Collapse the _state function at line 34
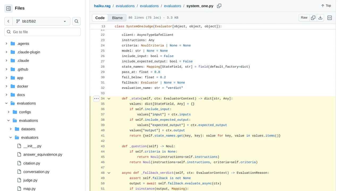The width and height of the screenshot is (340, 191). click(109, 98)
